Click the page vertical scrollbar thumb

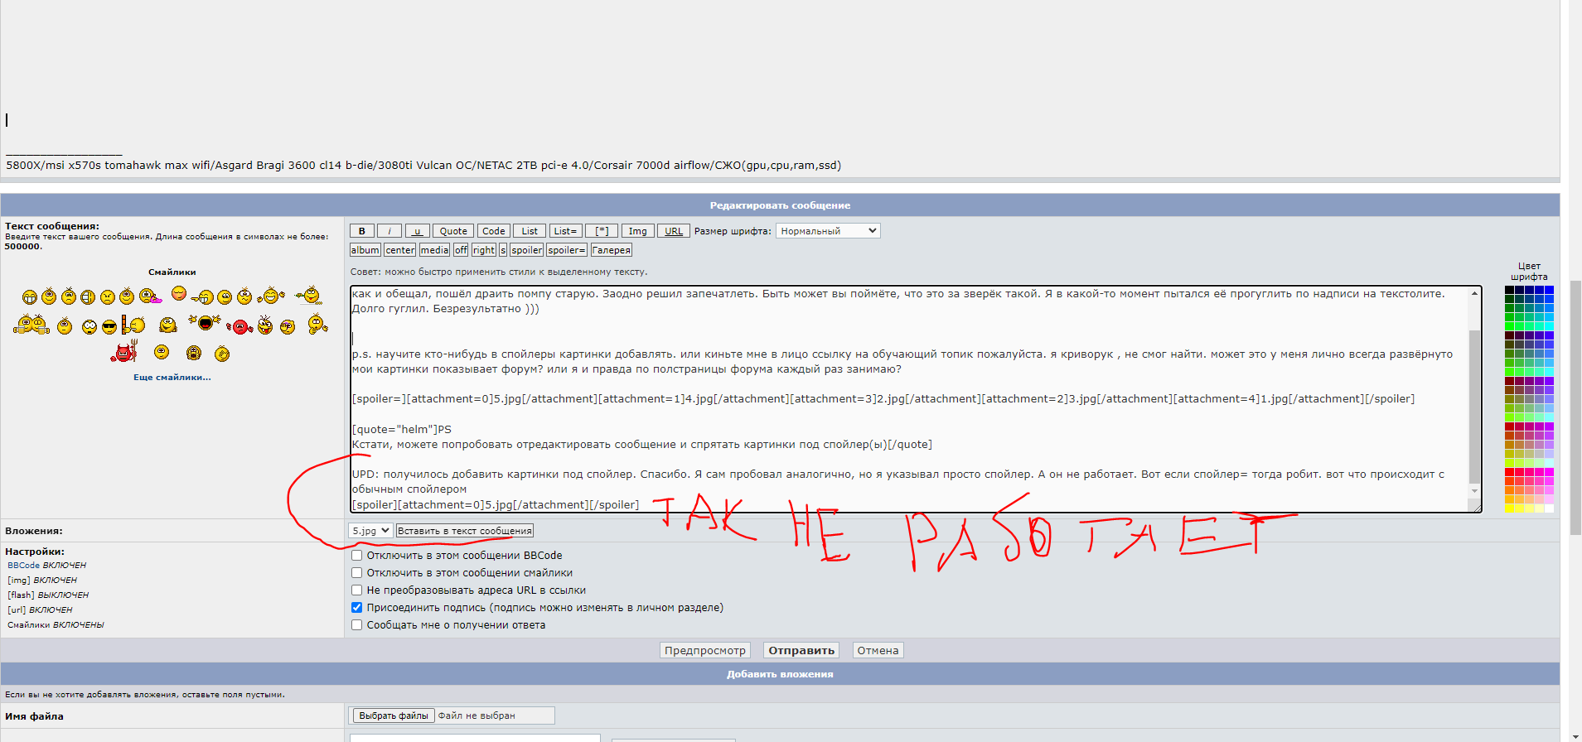[x=1575, y=407]
